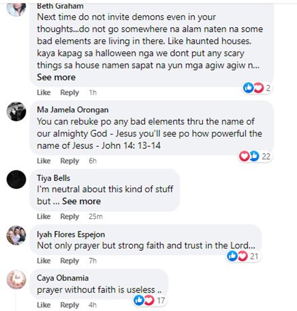Expand Tiya Bells' comment with See more

tap(82, 201)
